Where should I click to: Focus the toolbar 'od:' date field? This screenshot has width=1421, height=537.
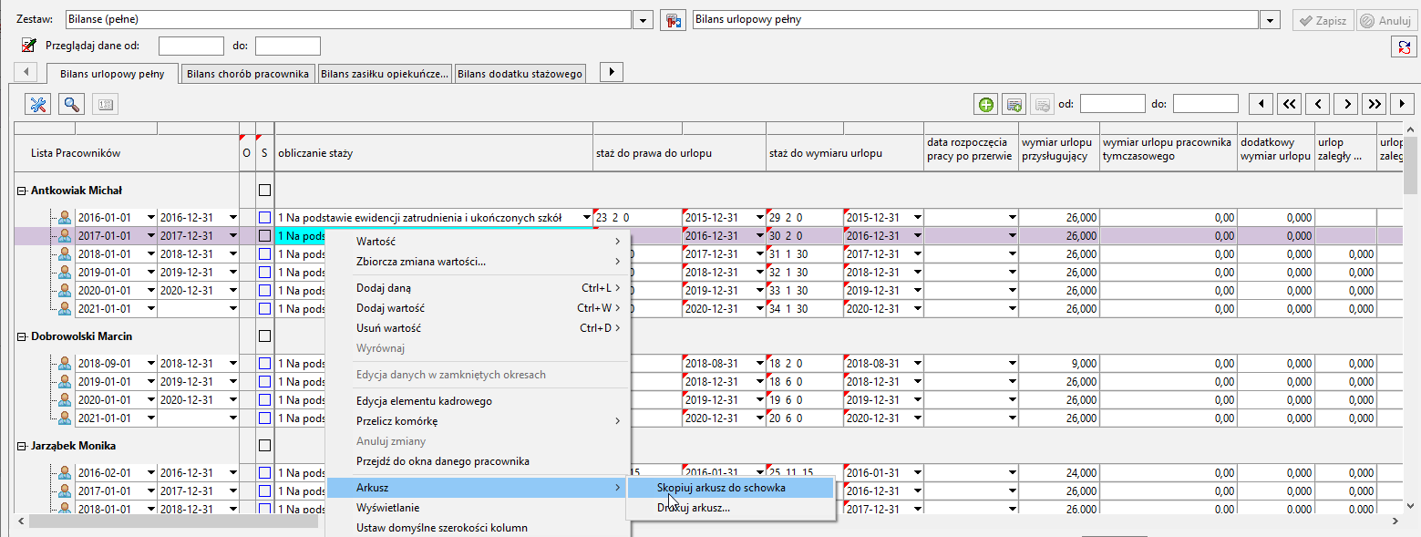[x=1113, y=104]
